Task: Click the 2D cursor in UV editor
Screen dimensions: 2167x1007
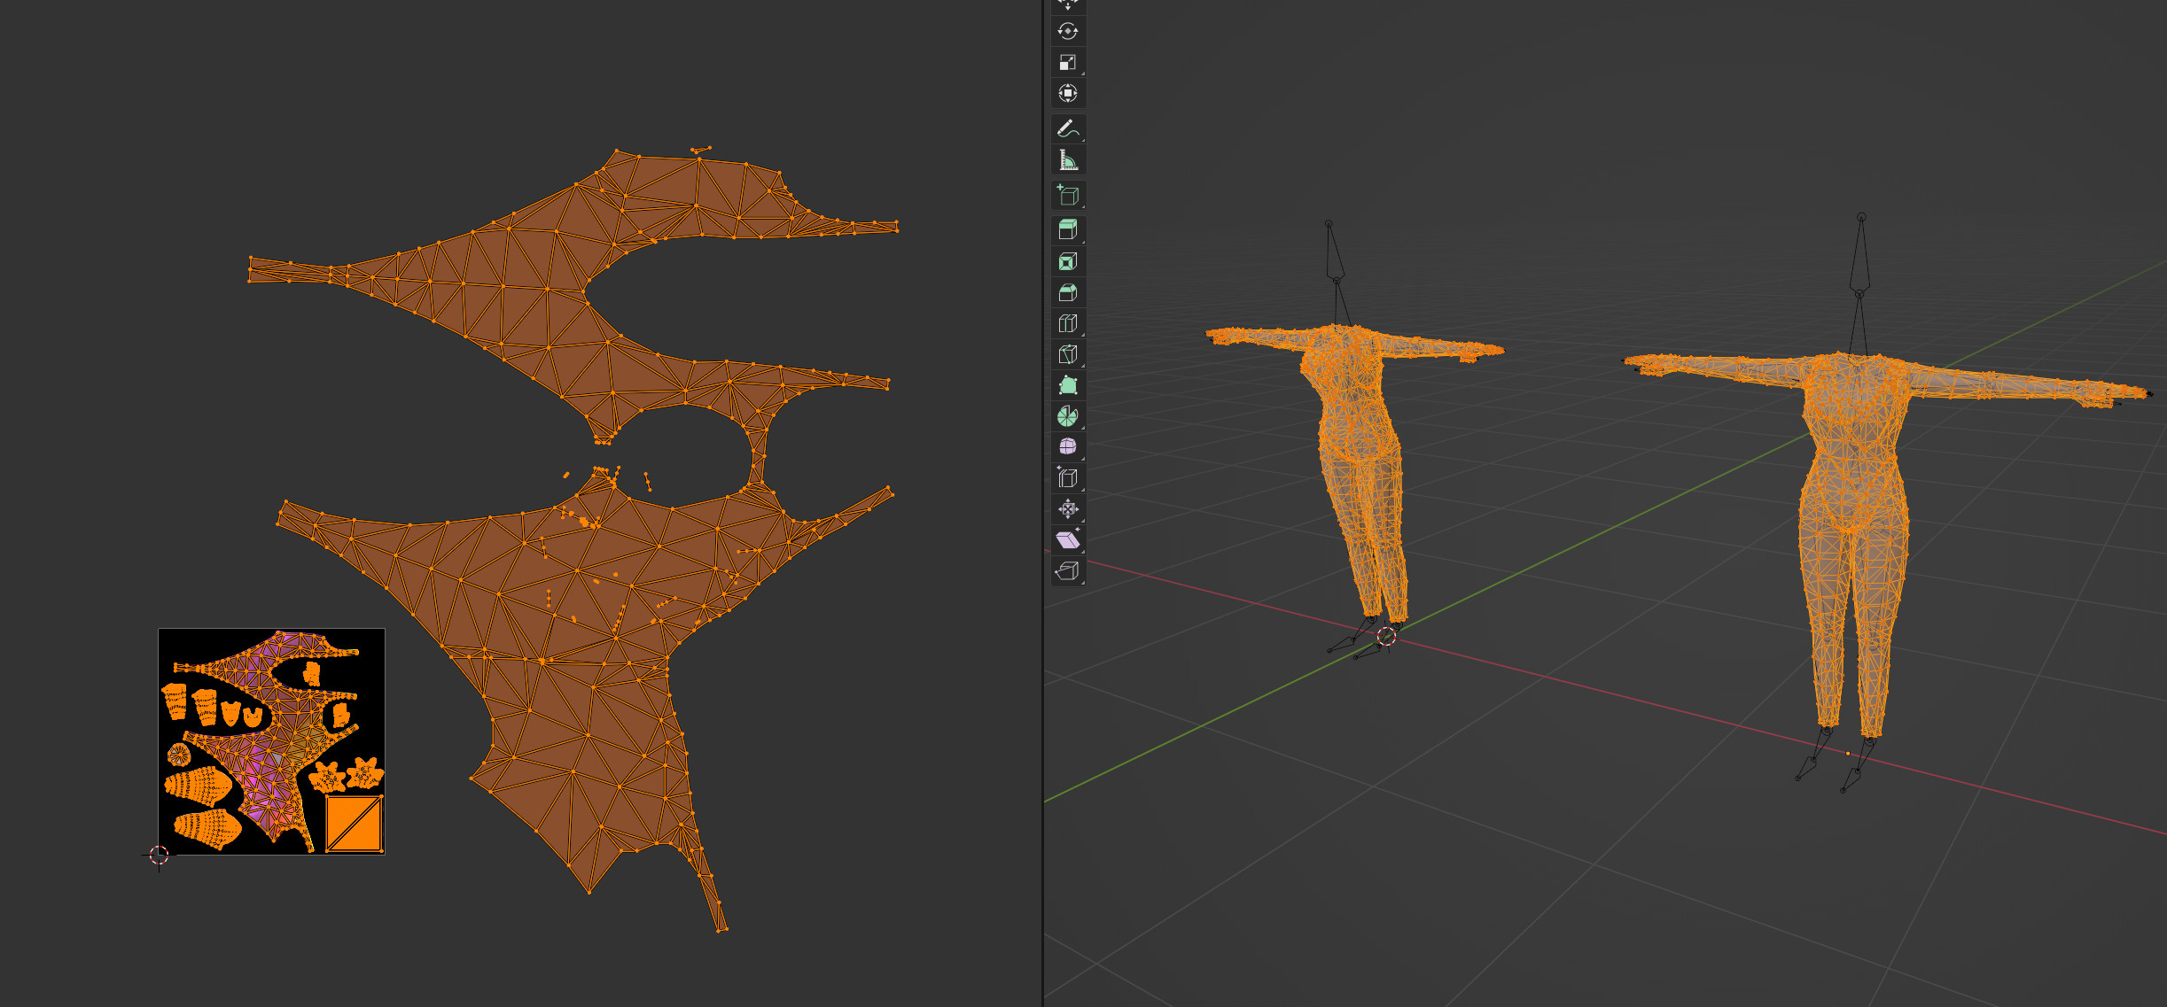Action: pyautogui.click(x=159, y=855)
